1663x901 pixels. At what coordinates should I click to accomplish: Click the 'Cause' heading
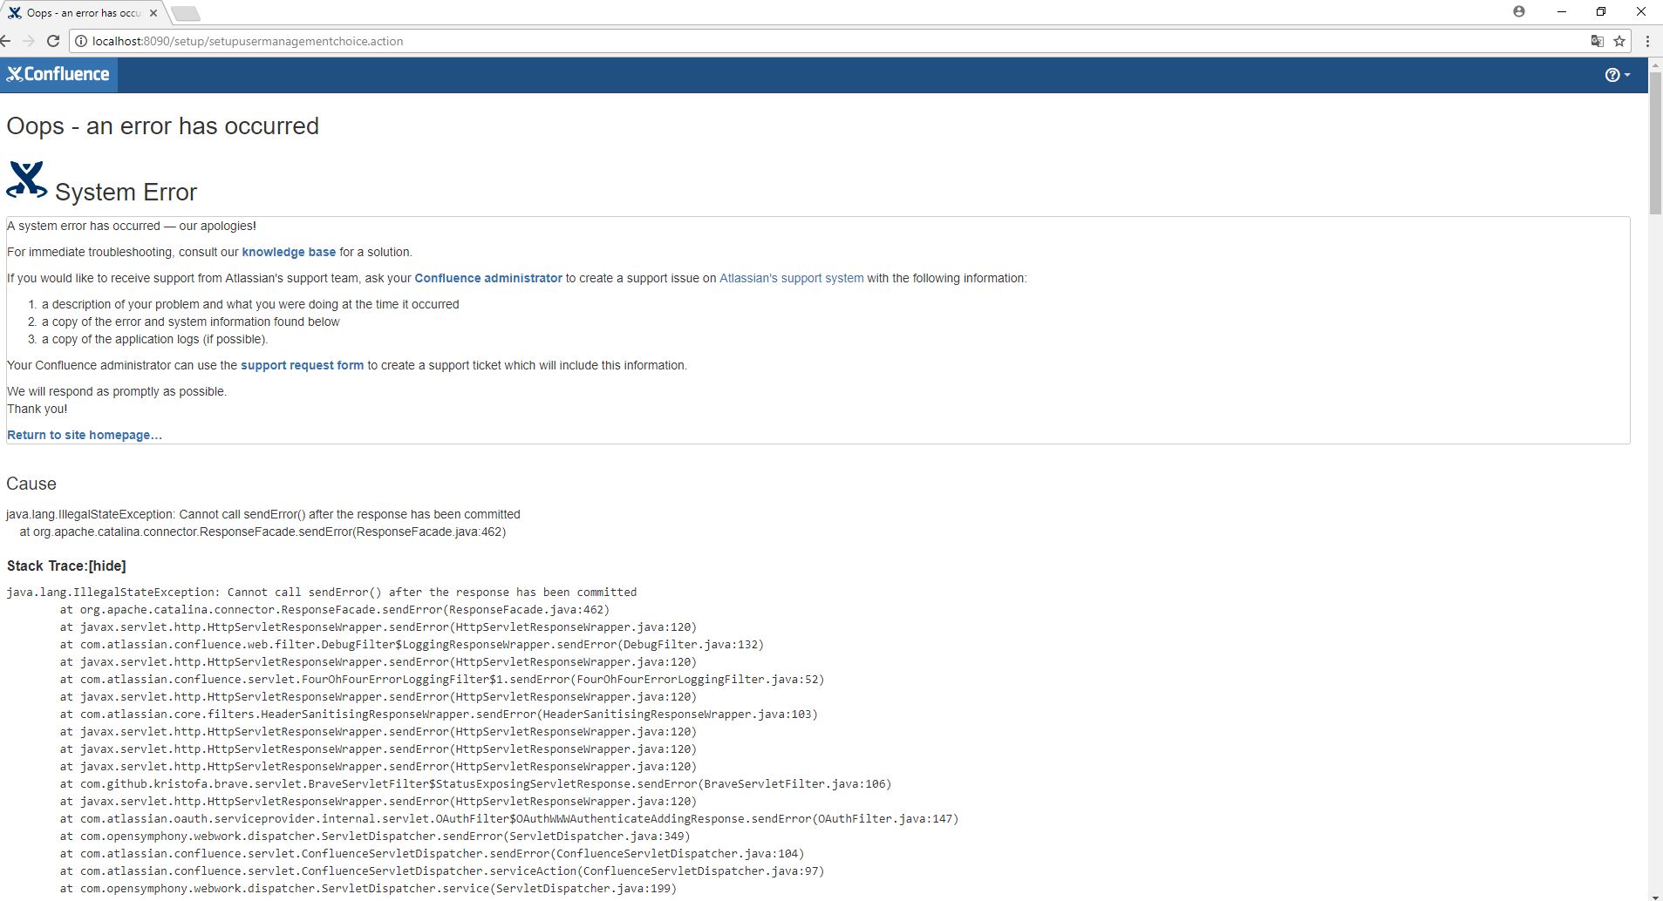tap(31, 484)
